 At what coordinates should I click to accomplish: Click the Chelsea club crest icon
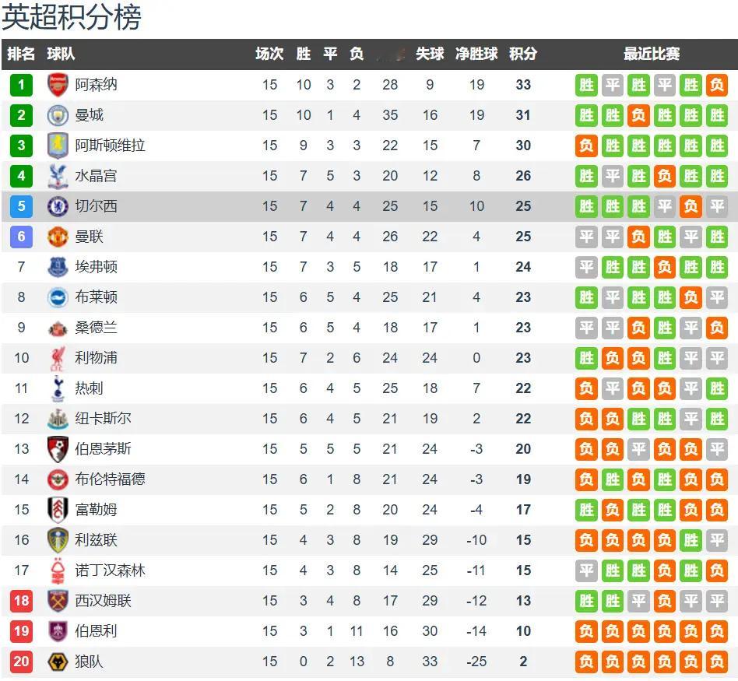[x=58, y=206]
